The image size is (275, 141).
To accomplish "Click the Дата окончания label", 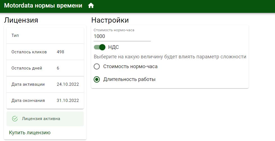I will (x=28, y=101).
